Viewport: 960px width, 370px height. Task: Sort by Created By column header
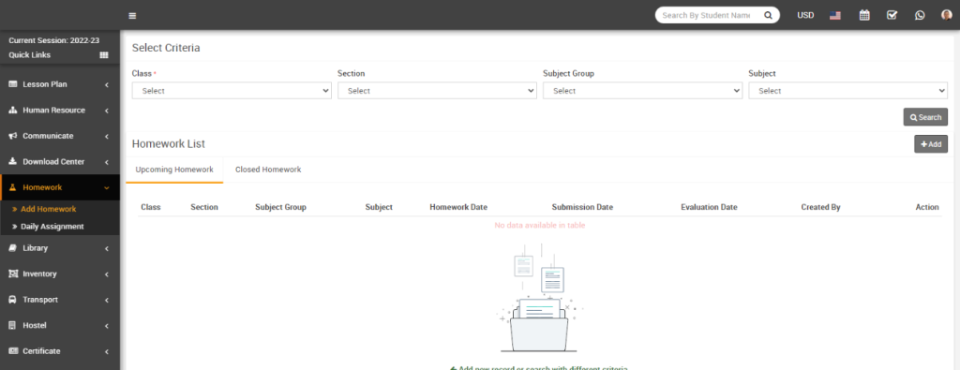click(x=820, y=207)
